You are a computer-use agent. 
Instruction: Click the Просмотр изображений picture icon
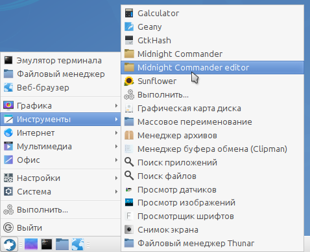(x=129, y=203)
